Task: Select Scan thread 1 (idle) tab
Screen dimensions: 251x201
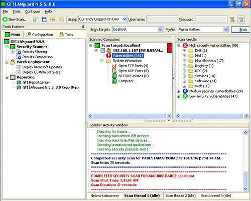Action: [142, 195]
